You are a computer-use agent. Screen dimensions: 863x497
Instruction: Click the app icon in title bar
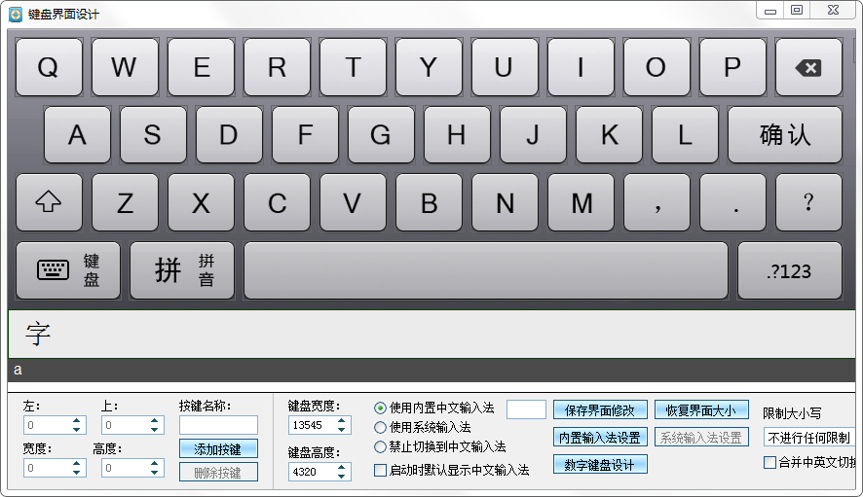click(16, 14)
